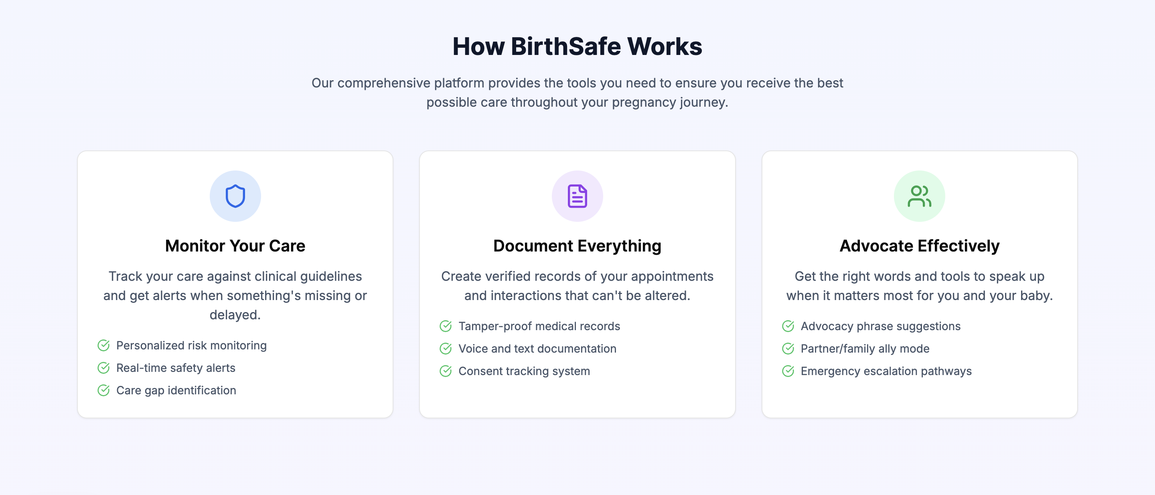Click checkmark beside Real-time safety alerts
The width and height of the screenshot is (1155, 495).
pyautogui.click(x=103, y=368)
